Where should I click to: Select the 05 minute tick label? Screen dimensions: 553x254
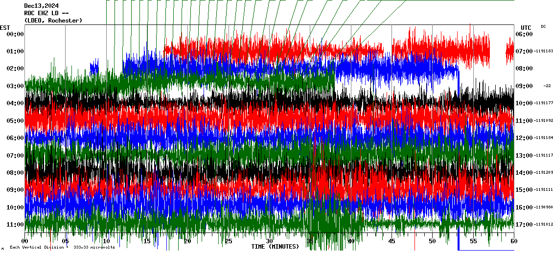(x=66, y=241)
